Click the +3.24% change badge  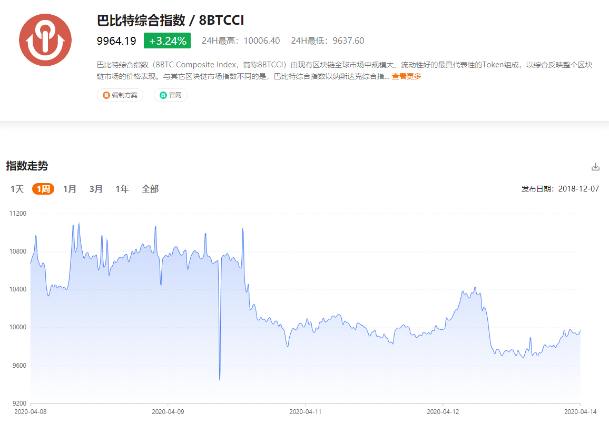pos(167,41)
